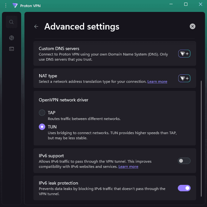Go back using the left arrow

36,27
